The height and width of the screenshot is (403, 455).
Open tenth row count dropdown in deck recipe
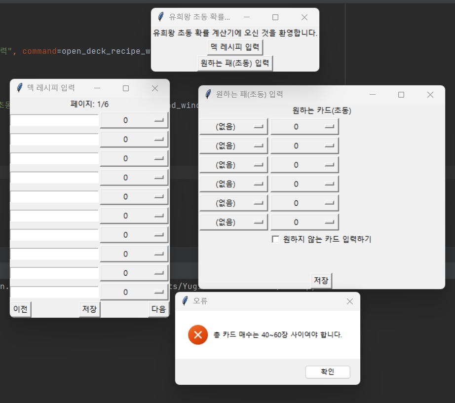134,292
